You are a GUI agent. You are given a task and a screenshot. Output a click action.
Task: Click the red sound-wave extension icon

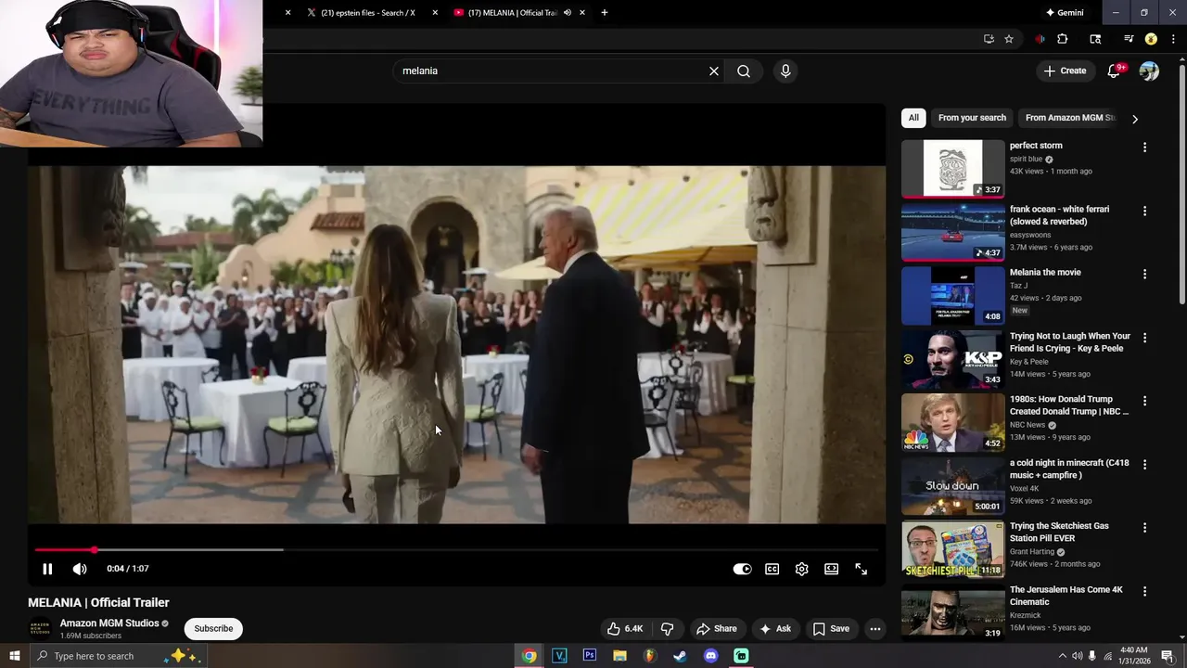[x=1040, y=39]
